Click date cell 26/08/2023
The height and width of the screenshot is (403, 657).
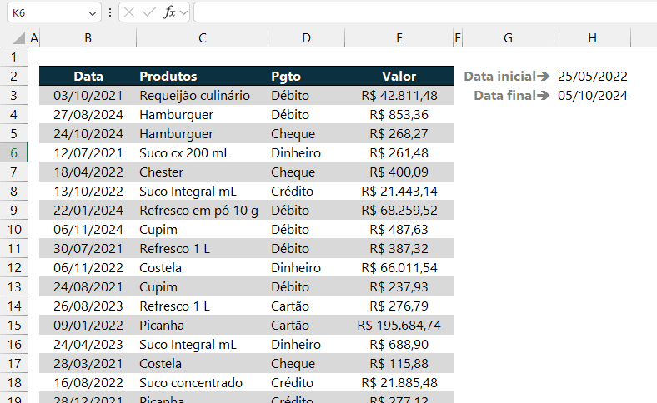pyautogui.click(x=88, y=306)
